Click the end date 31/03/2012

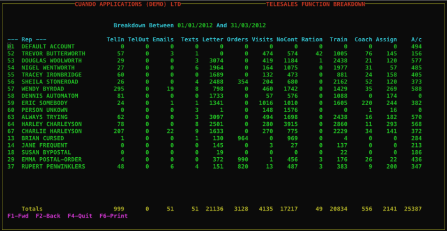pos(248,25)
